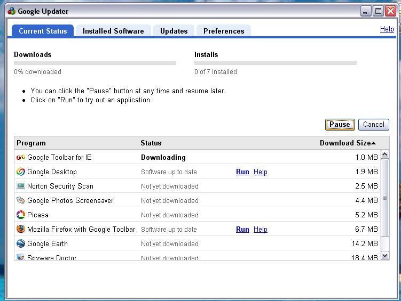Click the bold Downloading status text
This screenshot has width=401, height=301.
[x=163, y=157]
